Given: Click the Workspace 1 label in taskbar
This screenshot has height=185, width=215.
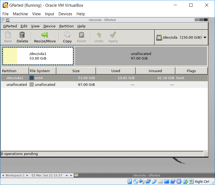Looking at the screenshot, I should pyautogui.click(x=15, y=175).
